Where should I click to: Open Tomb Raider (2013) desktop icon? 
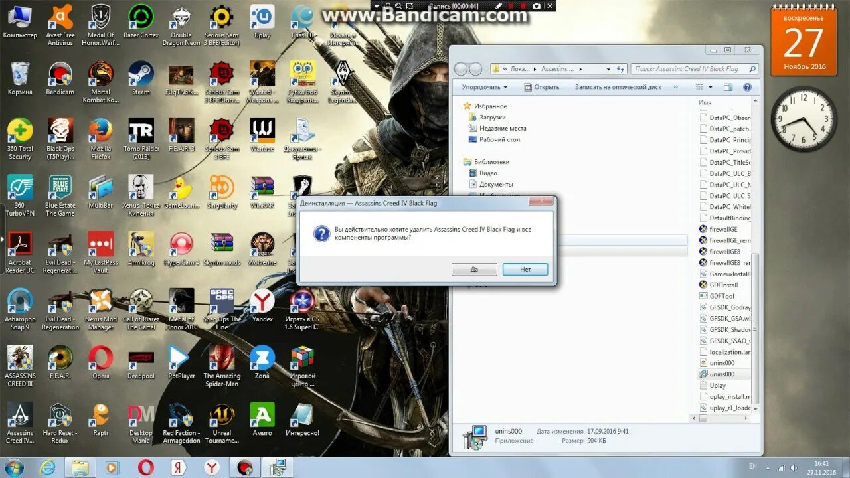141,139
